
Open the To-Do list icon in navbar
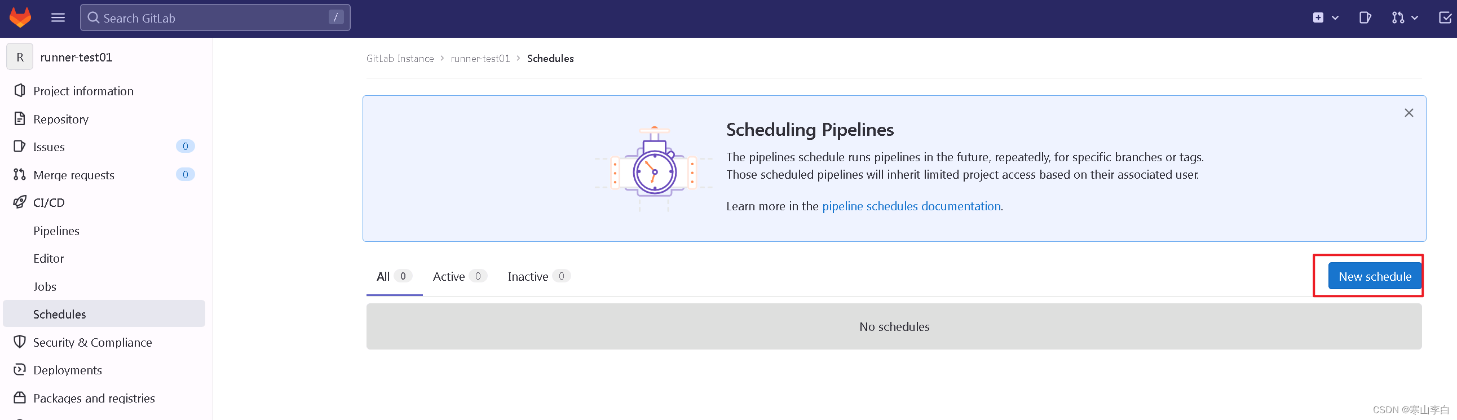coord(1446,17)
